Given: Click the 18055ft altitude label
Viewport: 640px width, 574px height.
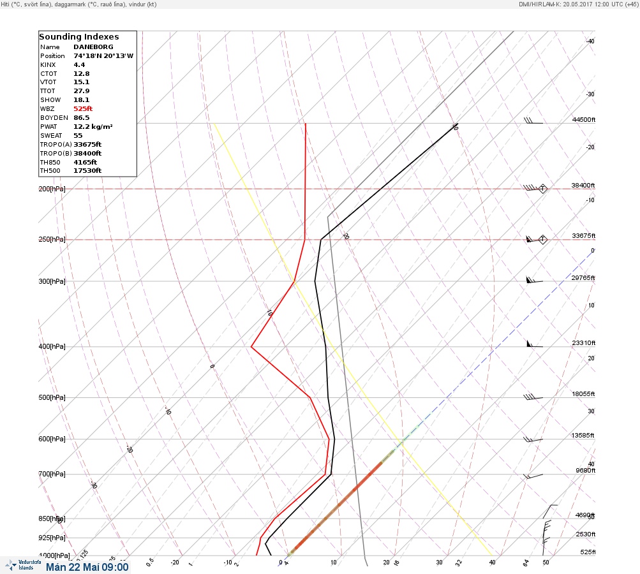Looking at the screenshot, I should point(583,394).
